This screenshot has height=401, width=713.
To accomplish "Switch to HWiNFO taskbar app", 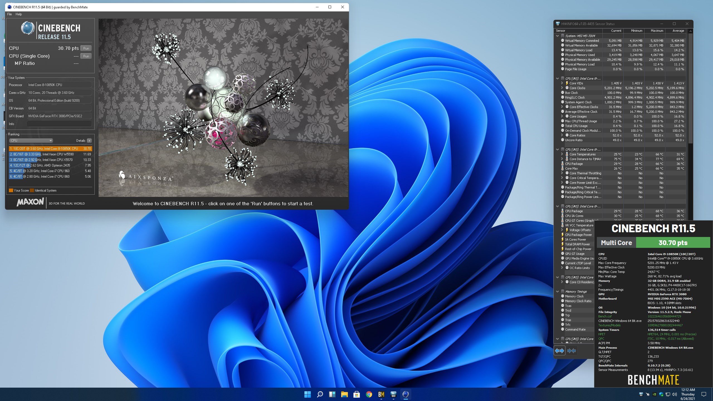I will [x=393, y=394].
